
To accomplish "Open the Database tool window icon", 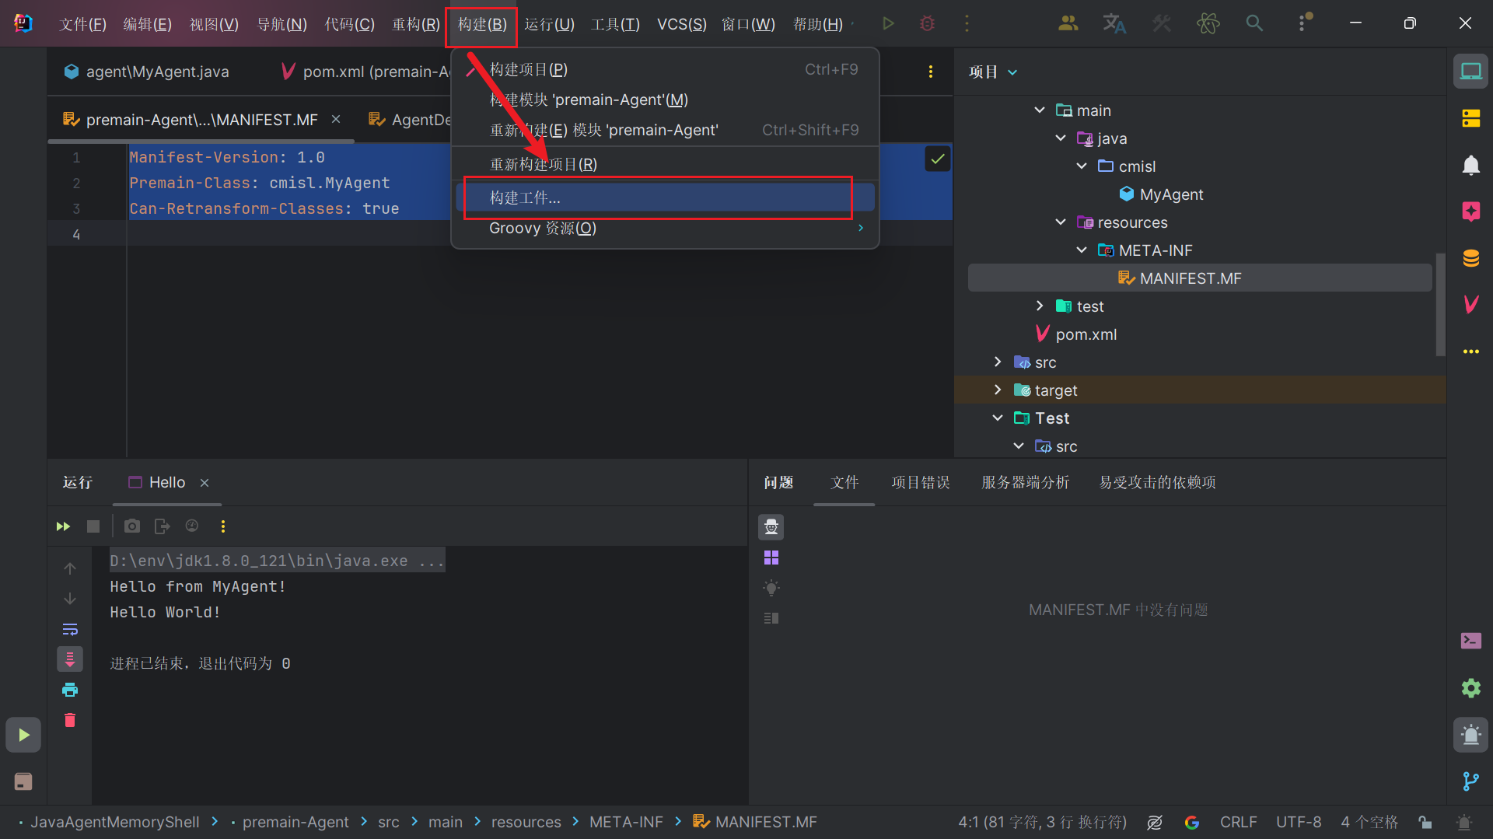I will coord(1470,258).
